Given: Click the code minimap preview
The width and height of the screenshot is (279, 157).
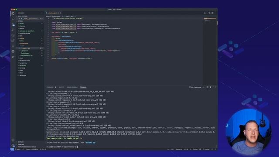Looking at the screenshot, I should coord(210,20).
